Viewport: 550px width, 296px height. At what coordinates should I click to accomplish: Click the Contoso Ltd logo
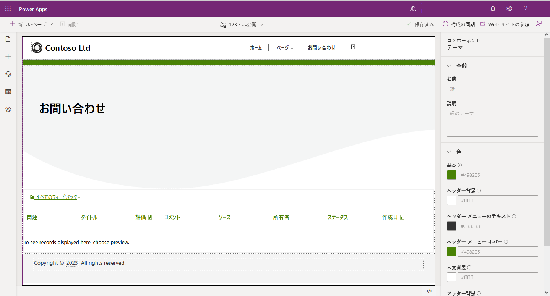(x=61, y=48)
